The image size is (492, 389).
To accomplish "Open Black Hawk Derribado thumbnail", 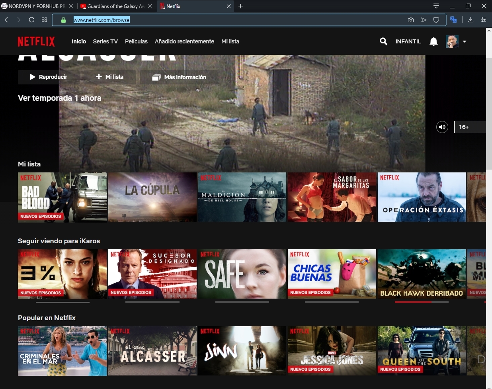I will pyautogui.click(x=422, y=274).
